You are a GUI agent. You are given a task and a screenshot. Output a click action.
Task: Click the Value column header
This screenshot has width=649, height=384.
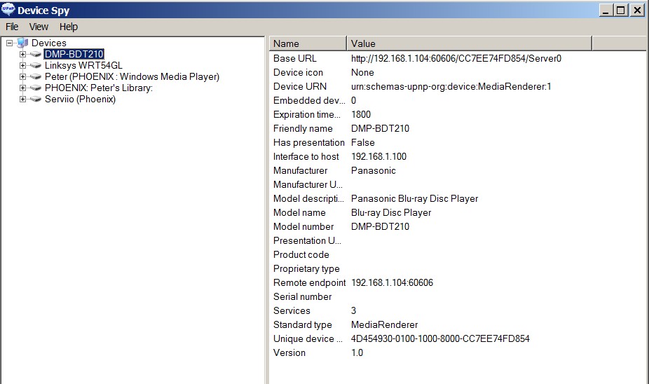tap(468, 43)
